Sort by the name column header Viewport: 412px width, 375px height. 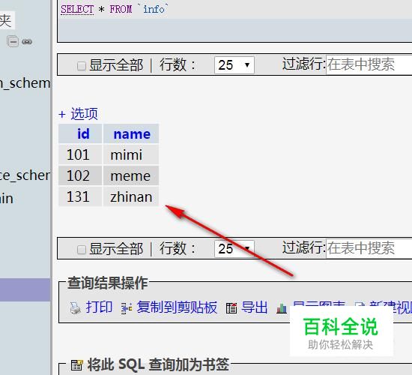(x=132, y=134)
